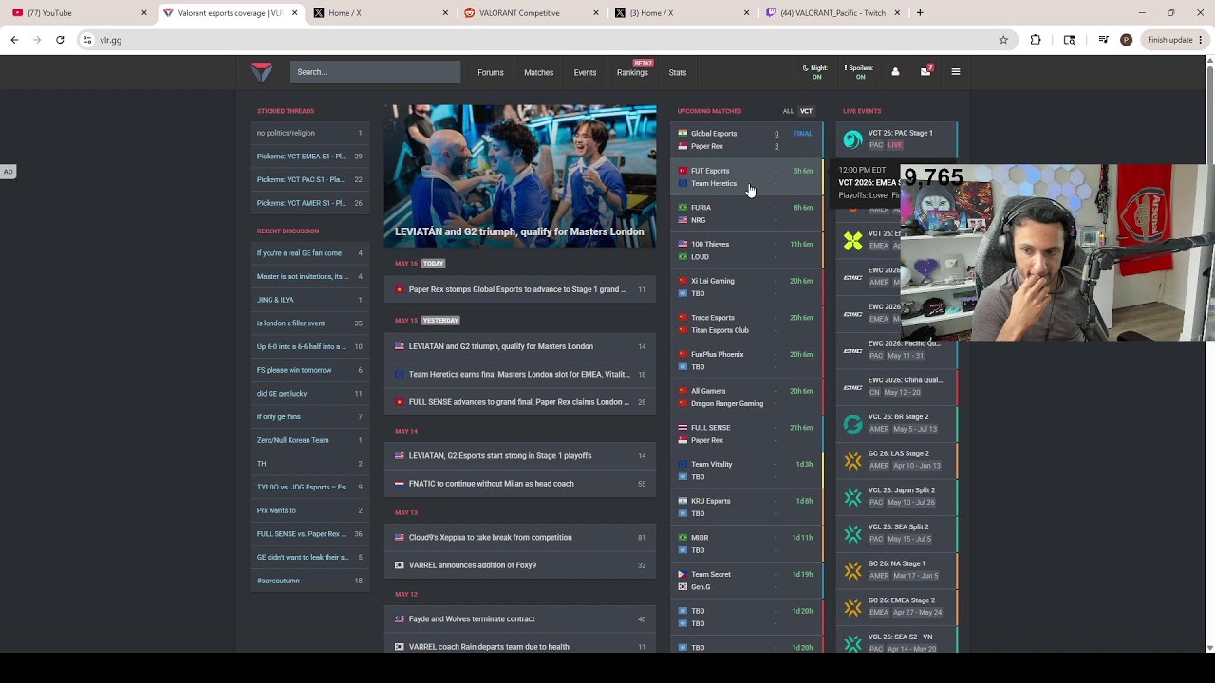The height and width of the screenshot is (683, 1215).
Task: Toggle Spoilers setting
Action: coord(859,72)
